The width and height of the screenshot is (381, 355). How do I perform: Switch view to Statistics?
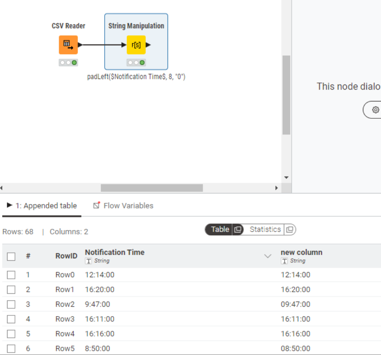pos(265,230)
